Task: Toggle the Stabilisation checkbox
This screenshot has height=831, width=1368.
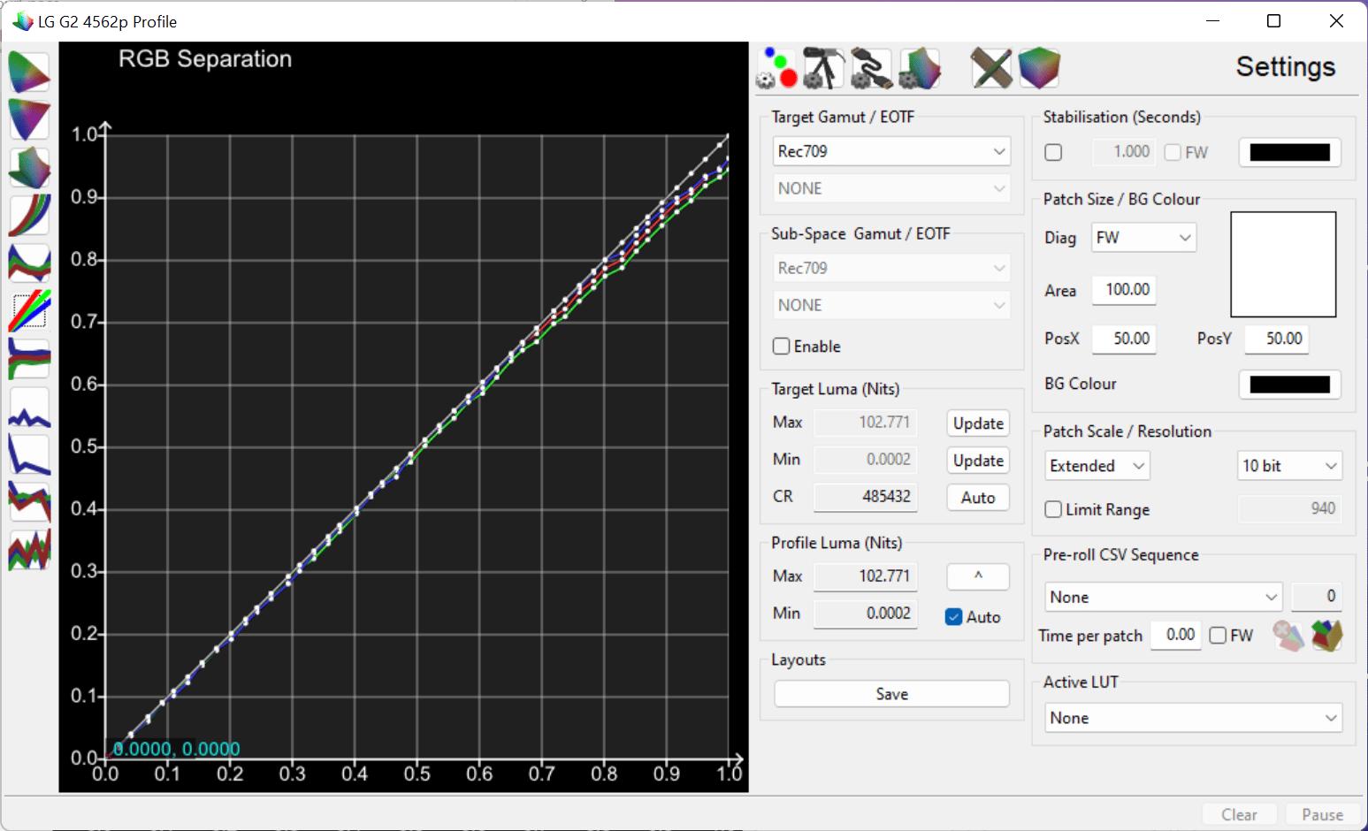Action: click(x=1053, y=152)
